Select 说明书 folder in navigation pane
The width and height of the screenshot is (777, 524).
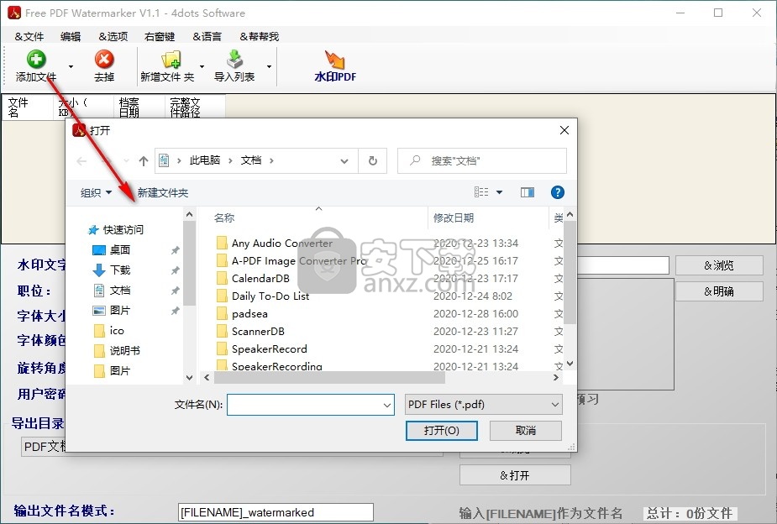(x=117, y=351)
